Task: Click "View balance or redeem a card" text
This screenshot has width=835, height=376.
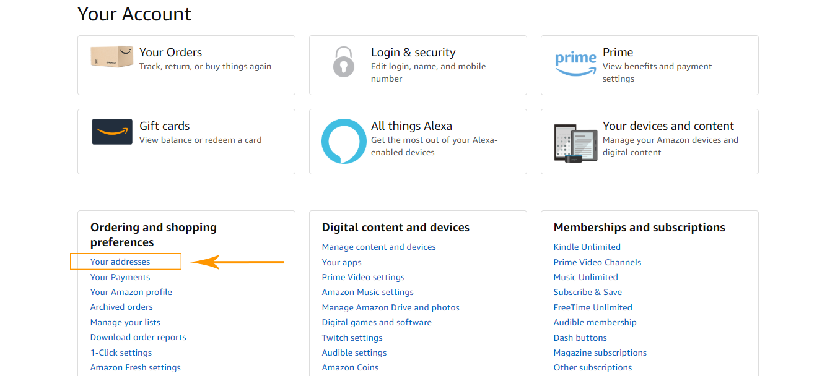Action: [201, 140]
